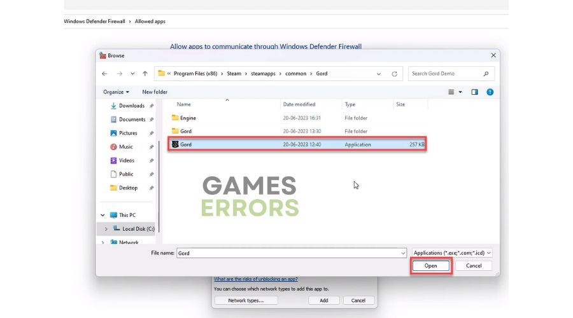This screenshot has height=318, width=573.
Task: Sort by the Size column header
Action: tap(400, 104)
